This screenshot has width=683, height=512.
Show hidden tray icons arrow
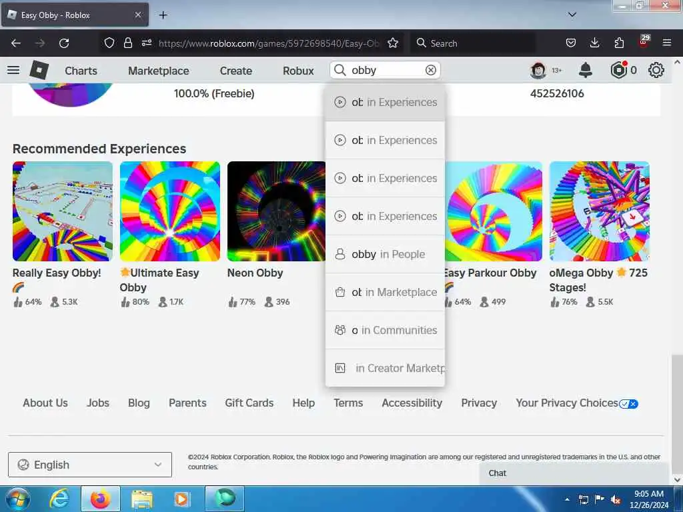point(567,500)
